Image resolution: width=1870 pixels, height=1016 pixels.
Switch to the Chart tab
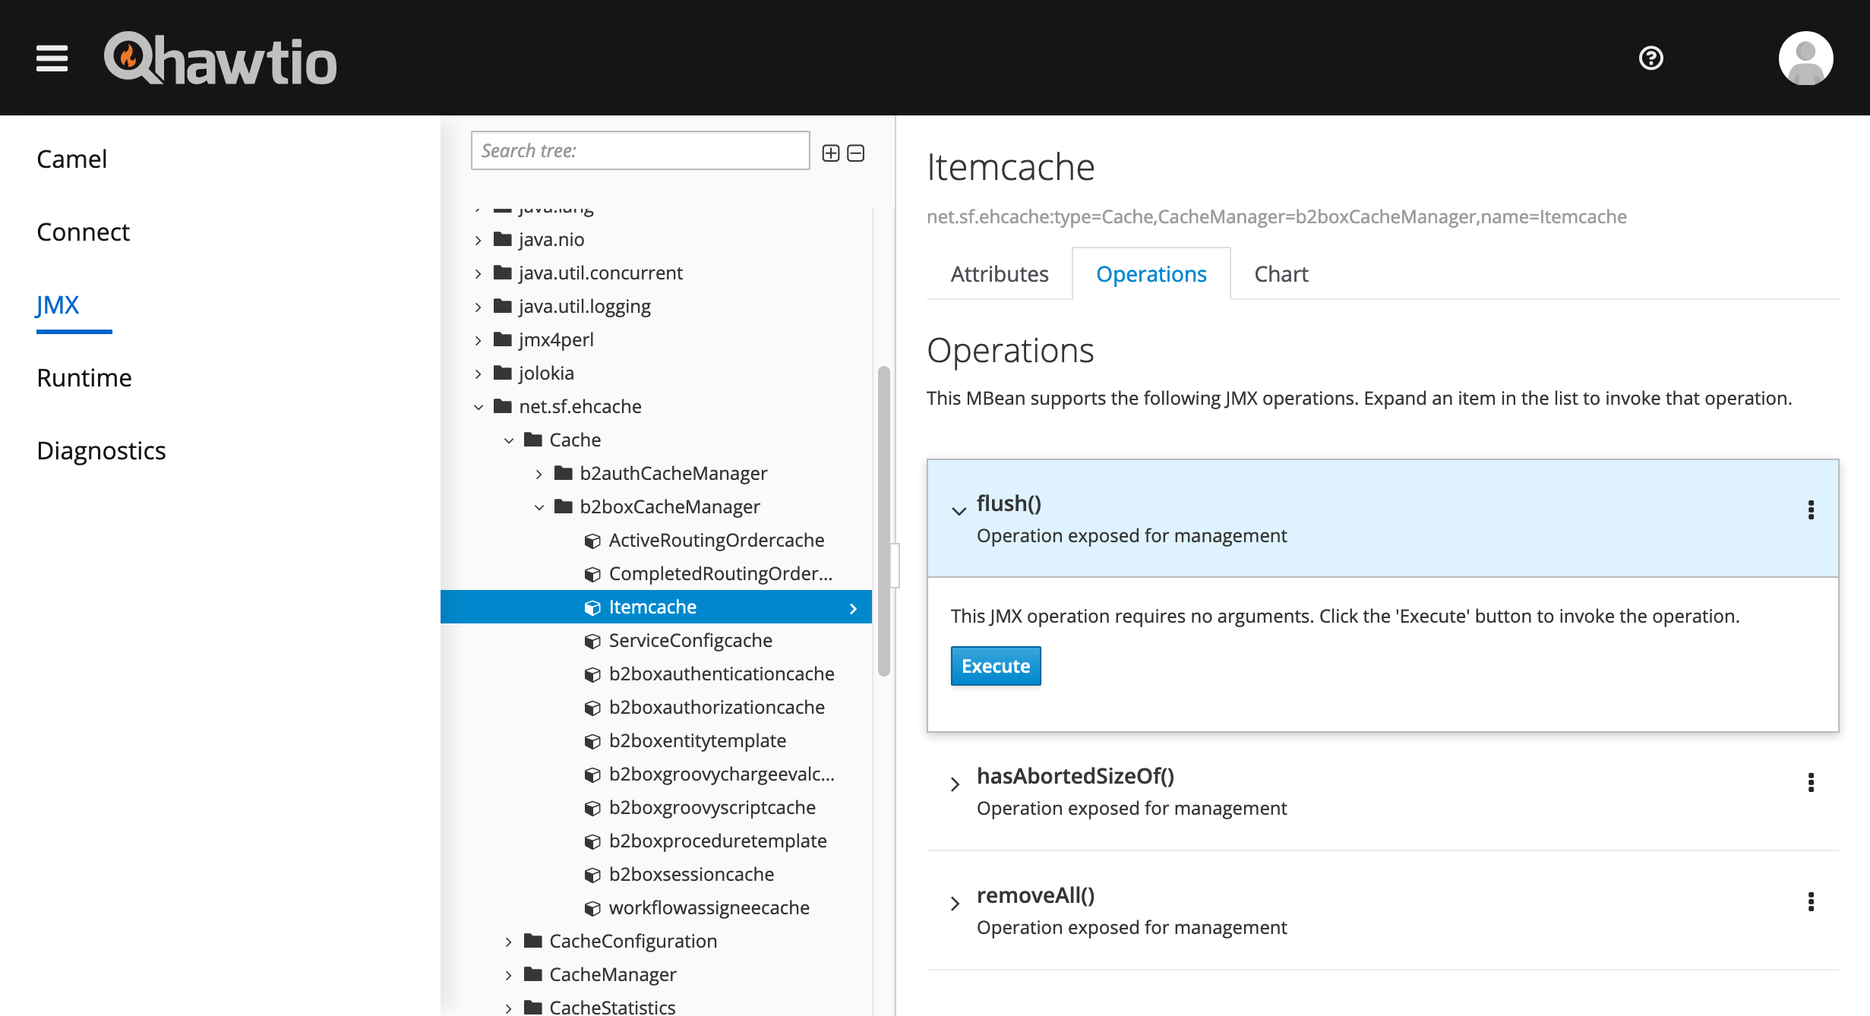pyautogui.click(x=1281, y=274)
